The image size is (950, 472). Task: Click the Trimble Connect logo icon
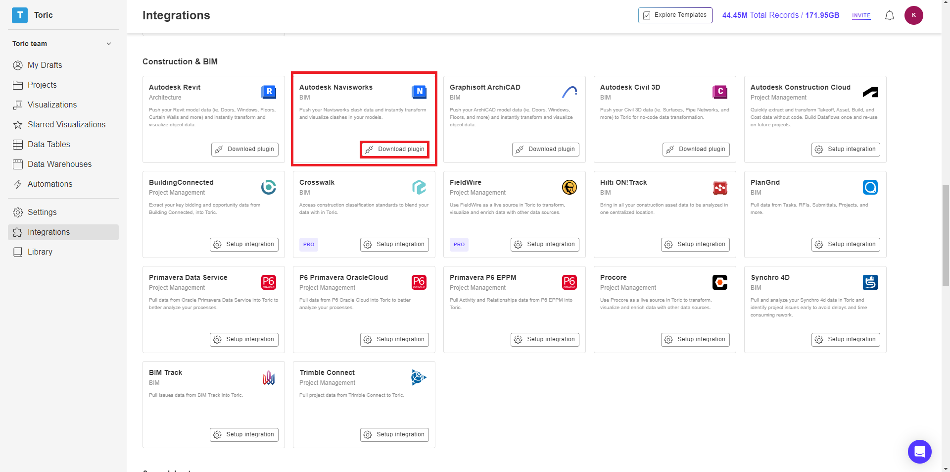click(x=419, y=377)
